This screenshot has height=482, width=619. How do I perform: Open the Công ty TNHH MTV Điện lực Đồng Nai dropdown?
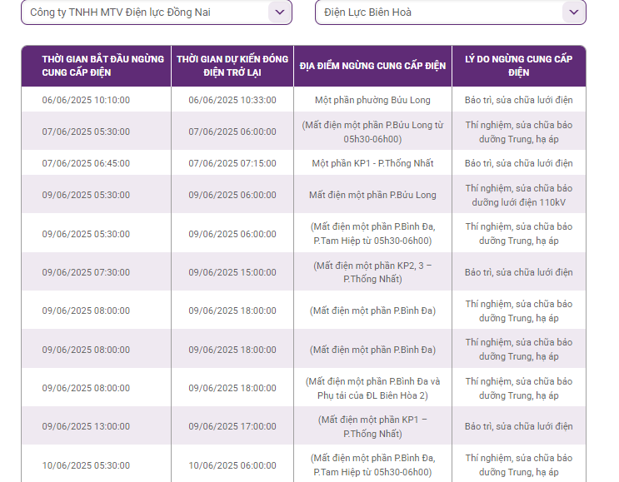157,12
